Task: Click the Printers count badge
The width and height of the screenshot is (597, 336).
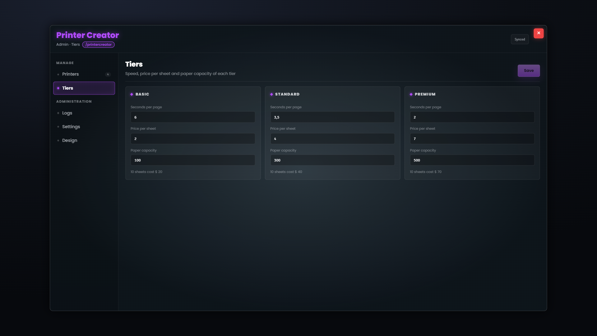Action: pyautogui.click(x=108, y=74)
